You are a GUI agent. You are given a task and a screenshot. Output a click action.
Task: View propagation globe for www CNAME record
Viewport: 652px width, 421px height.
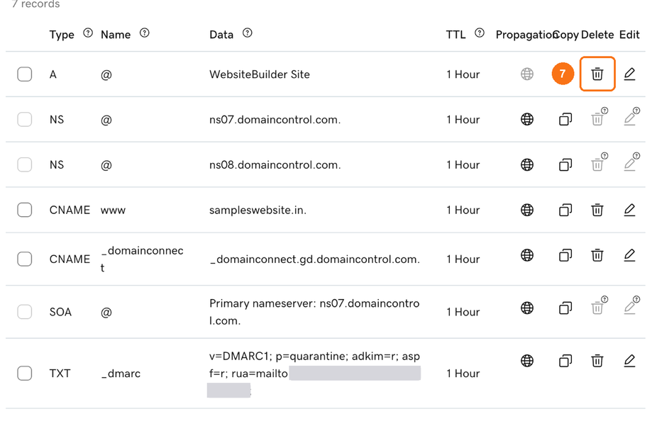coord(527,210)
